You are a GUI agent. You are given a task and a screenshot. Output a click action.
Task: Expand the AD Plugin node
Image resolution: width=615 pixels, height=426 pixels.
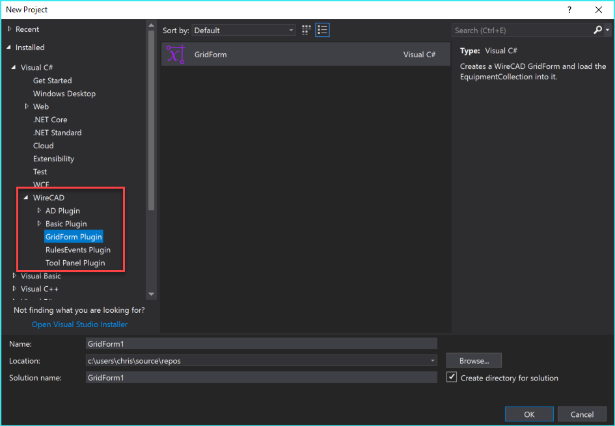pos(39,211)
